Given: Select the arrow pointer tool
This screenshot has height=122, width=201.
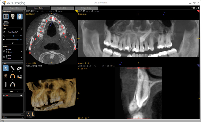Looking at the screenshot, I should (x=6, y=68).
